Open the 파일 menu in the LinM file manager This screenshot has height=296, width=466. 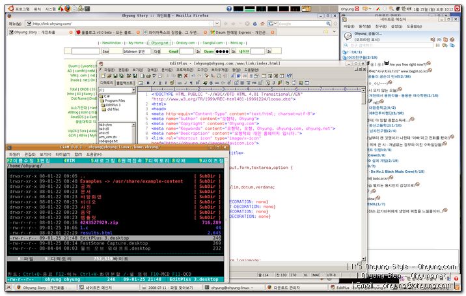pos(14,155)
